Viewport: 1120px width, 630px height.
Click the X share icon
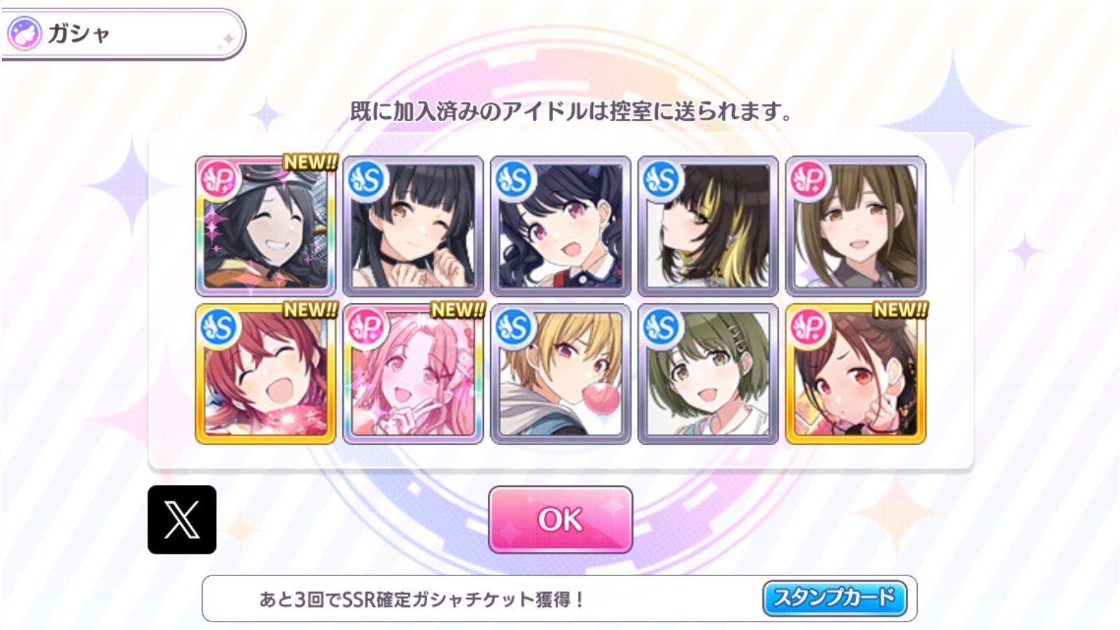point(182,519)
